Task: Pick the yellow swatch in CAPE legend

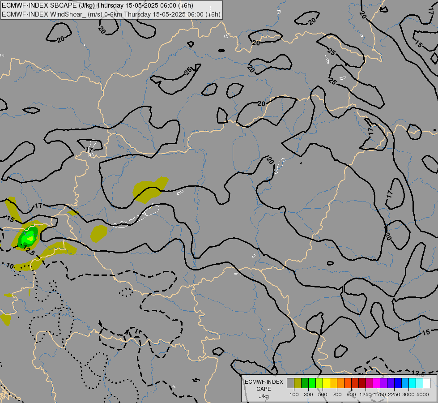Action: (x=326, y=383)
